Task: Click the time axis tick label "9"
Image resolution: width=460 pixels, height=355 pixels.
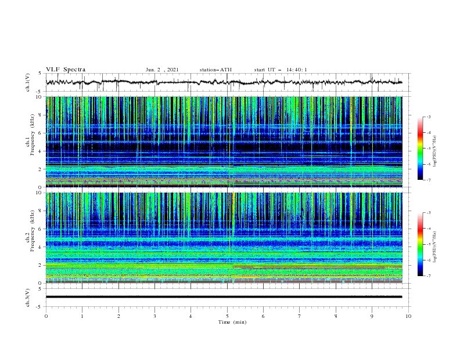Action: (372, 316)
